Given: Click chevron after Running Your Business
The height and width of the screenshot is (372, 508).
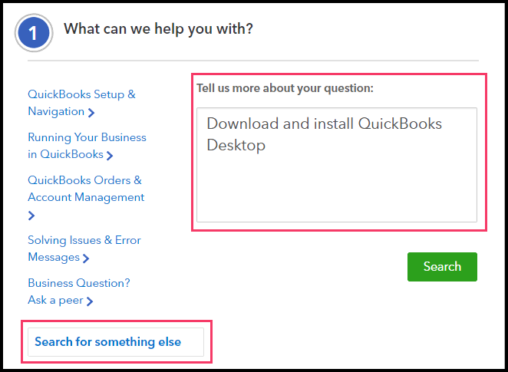Looking at the screenshot, I should point(110,156).
